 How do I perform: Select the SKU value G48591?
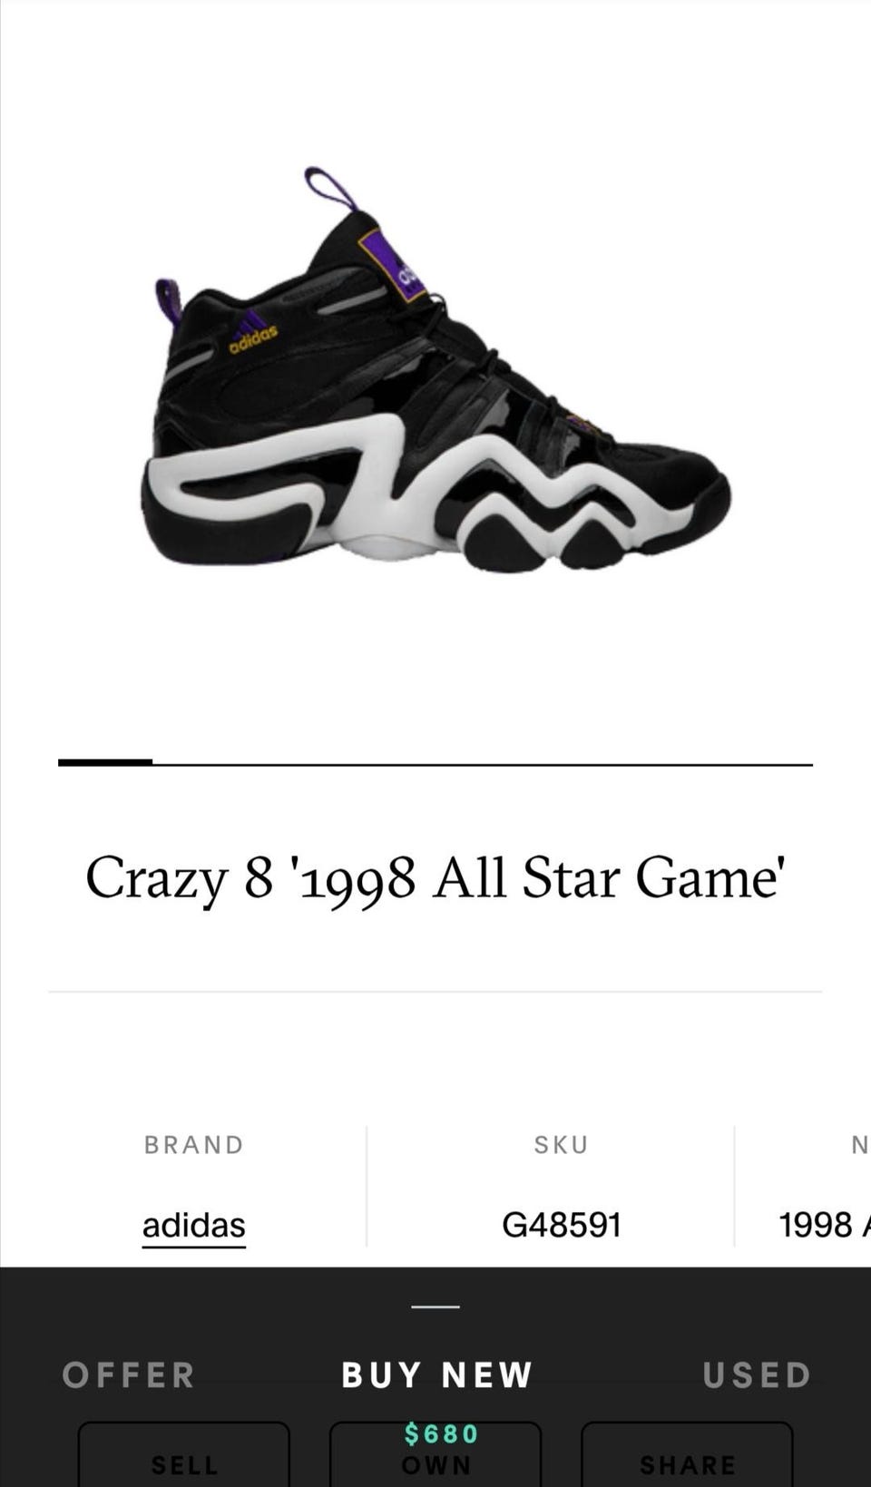pyautogui.click(x=562, y=1225)
